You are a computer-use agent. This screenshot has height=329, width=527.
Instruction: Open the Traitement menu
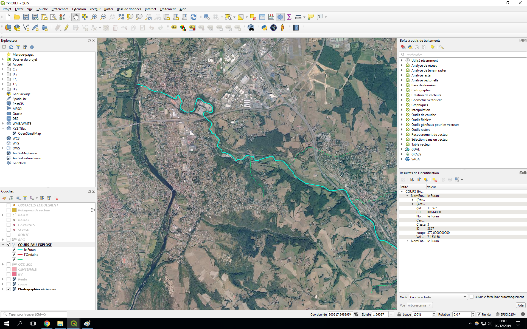coord(167,9)
